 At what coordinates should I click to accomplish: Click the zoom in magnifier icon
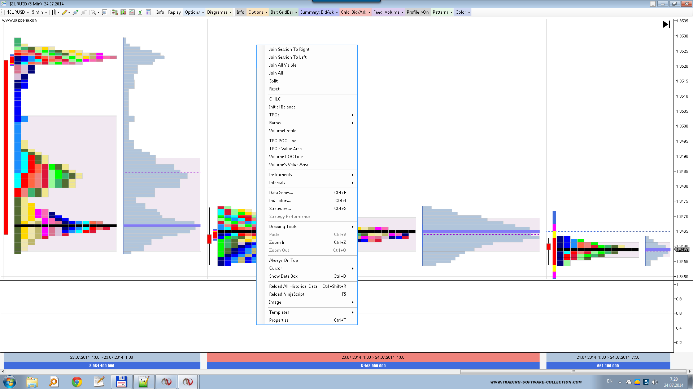tap(75, 12)
